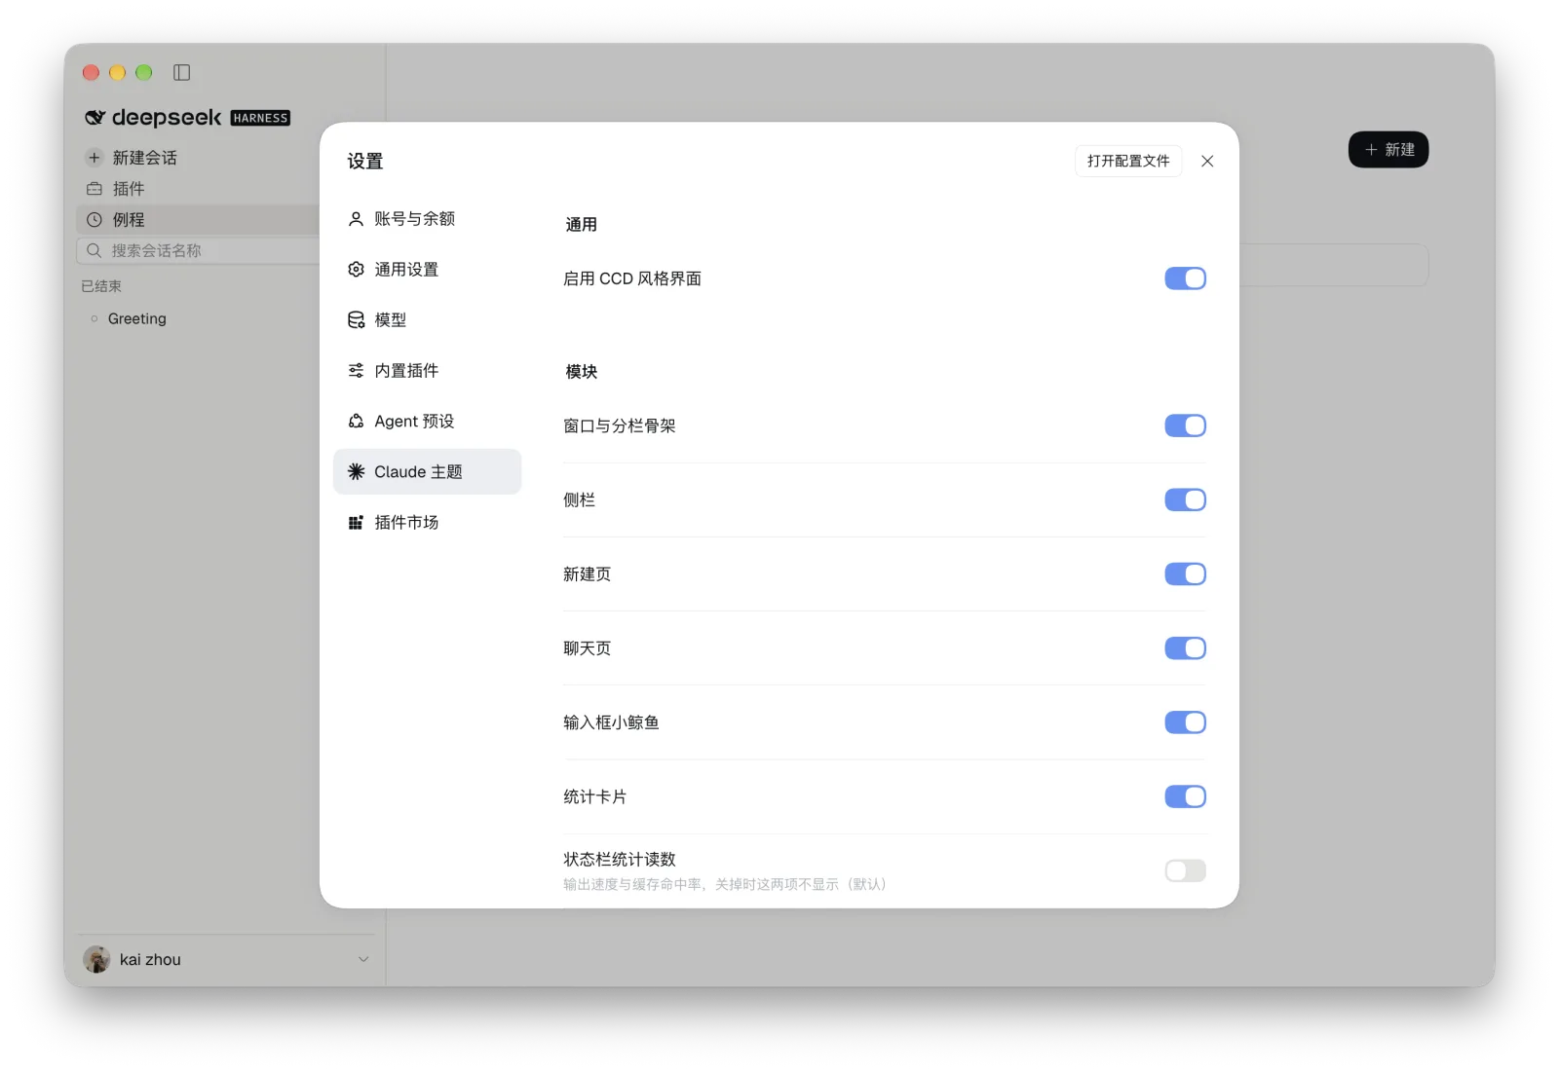Viewport: 1559px width, 1072px height.
Task: Click kai zhou's avatar picture
Action: coord(96,959)
